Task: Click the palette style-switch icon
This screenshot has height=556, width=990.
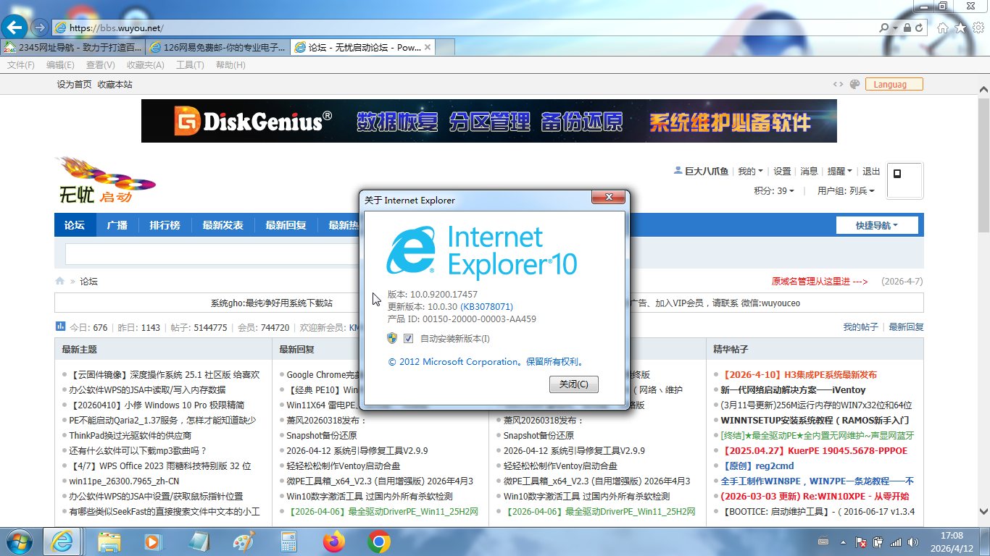Action: pyautogui.click(x=854, y=84)
